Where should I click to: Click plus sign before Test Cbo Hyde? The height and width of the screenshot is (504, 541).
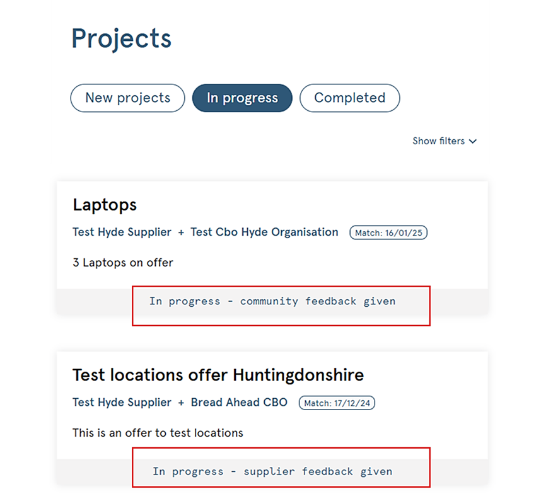coord(181,233)
